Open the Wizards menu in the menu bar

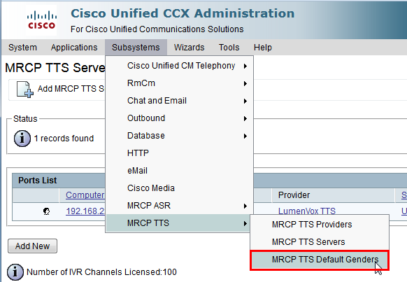[189, 48]
